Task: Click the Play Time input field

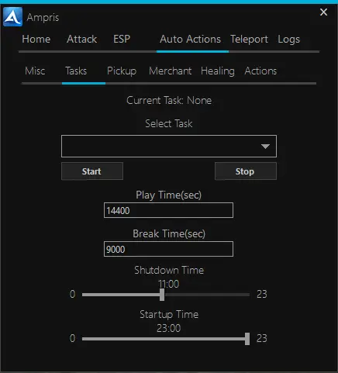Action: (168, 210)
